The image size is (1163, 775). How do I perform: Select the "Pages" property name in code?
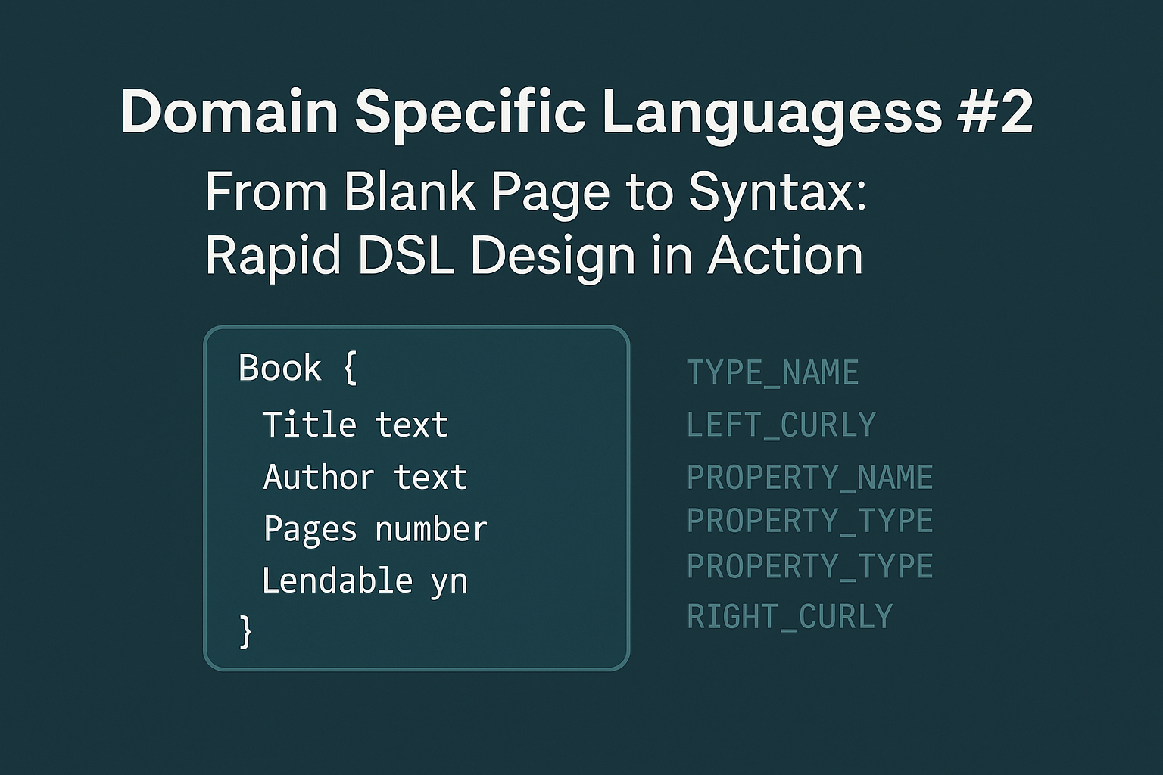click(x=310, y=529)
